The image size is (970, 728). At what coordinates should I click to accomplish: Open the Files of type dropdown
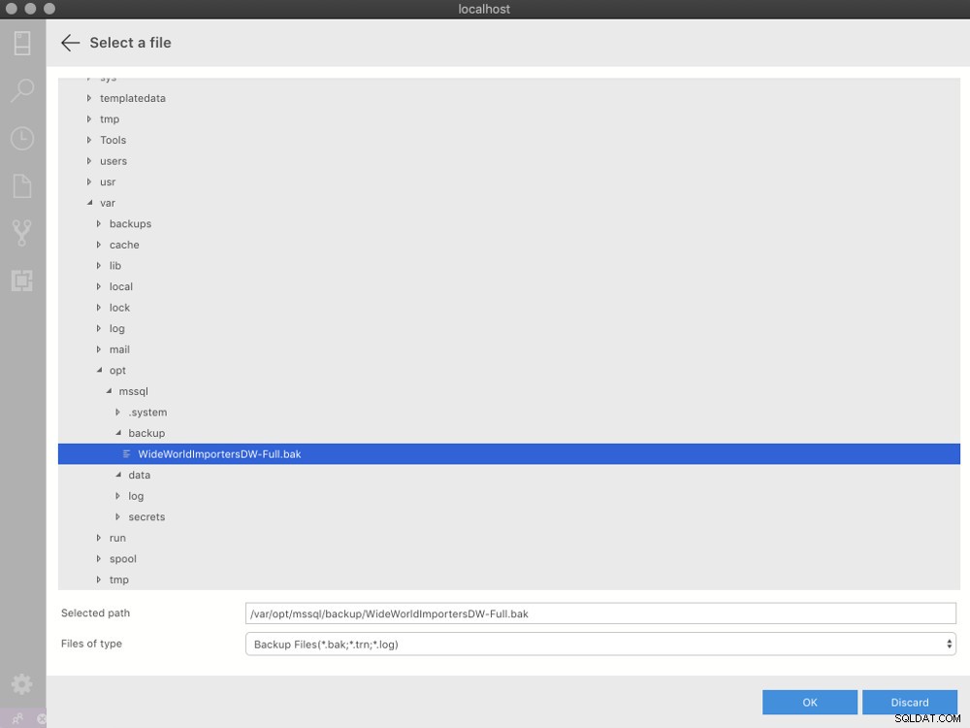coord(600,644)
